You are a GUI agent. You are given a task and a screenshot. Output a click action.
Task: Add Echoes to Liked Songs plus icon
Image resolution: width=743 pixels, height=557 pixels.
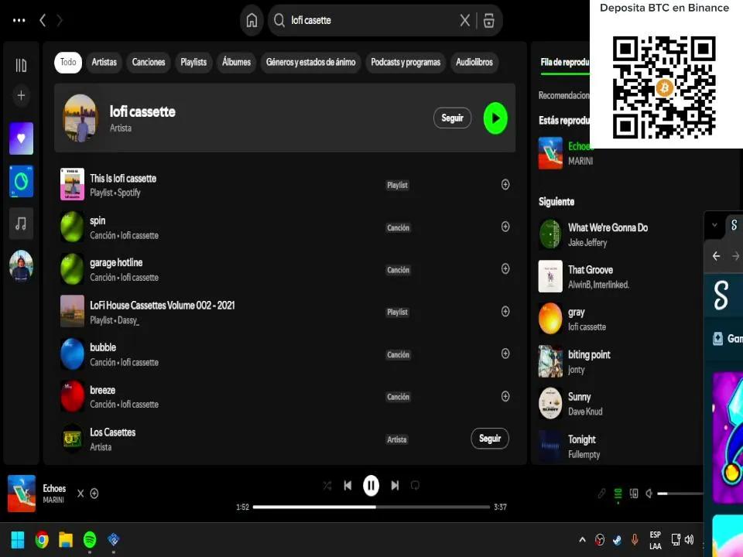pyautogui.click(x=94, y=494)
